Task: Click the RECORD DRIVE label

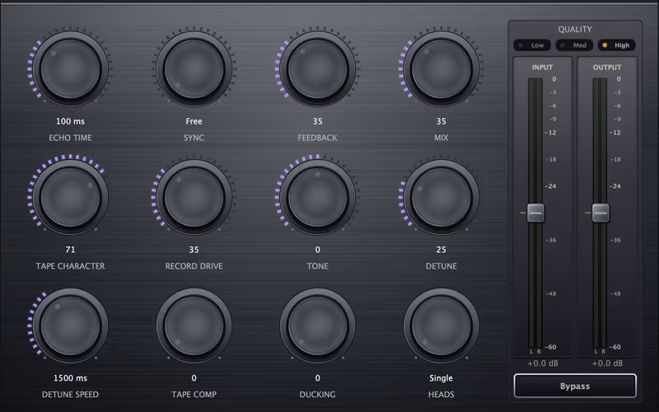Action: click(x=194, y=266)
